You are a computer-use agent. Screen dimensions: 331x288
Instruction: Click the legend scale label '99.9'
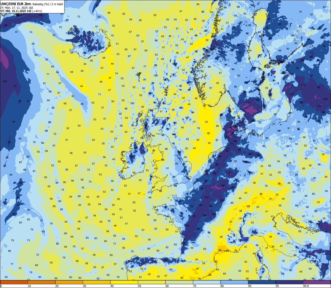(306, 286)
